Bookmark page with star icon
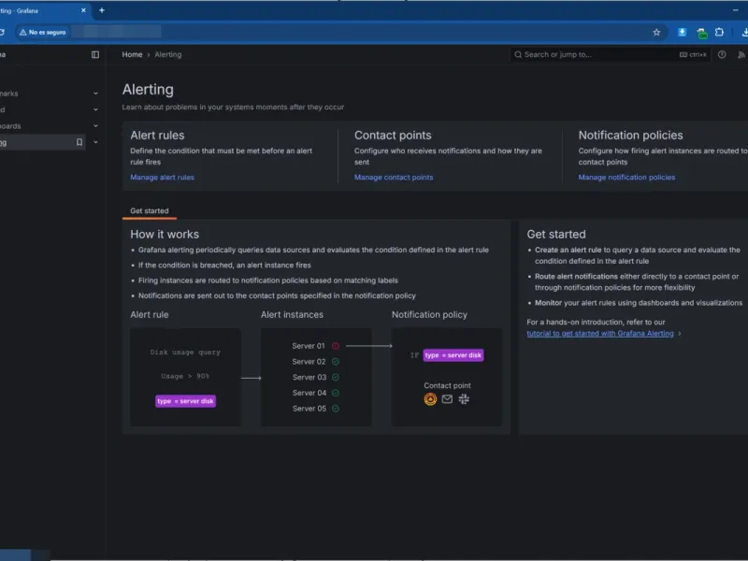748x561 pixels. [656, 32]
